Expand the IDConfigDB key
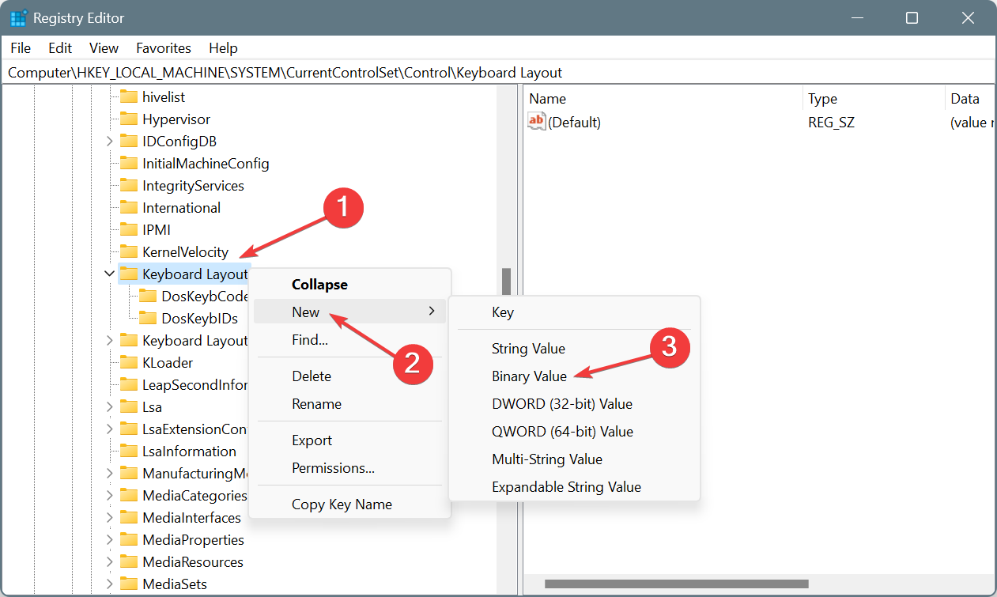Viewport: 997px width, 597px height. [109, 142]
